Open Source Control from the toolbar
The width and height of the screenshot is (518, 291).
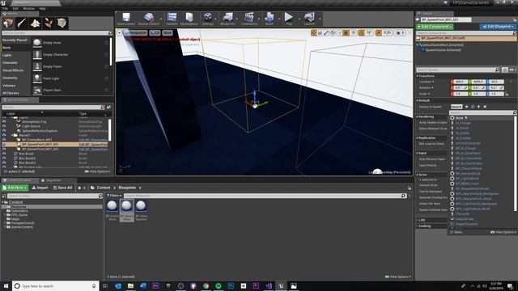click(x=149, y=19)
